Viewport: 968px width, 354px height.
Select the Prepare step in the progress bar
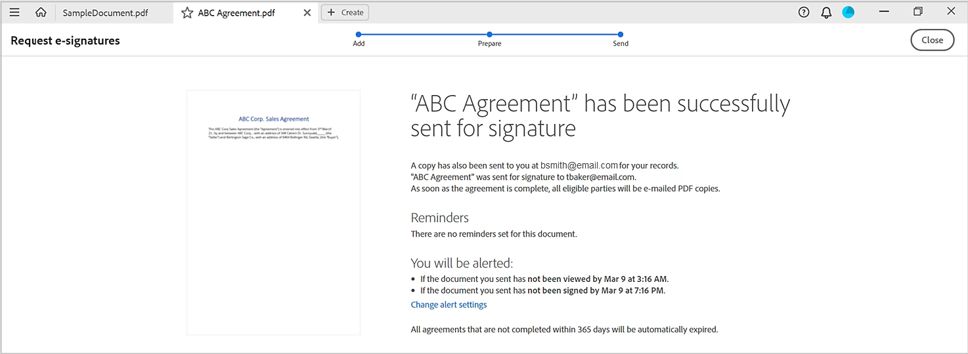click(x=489, y=35)
